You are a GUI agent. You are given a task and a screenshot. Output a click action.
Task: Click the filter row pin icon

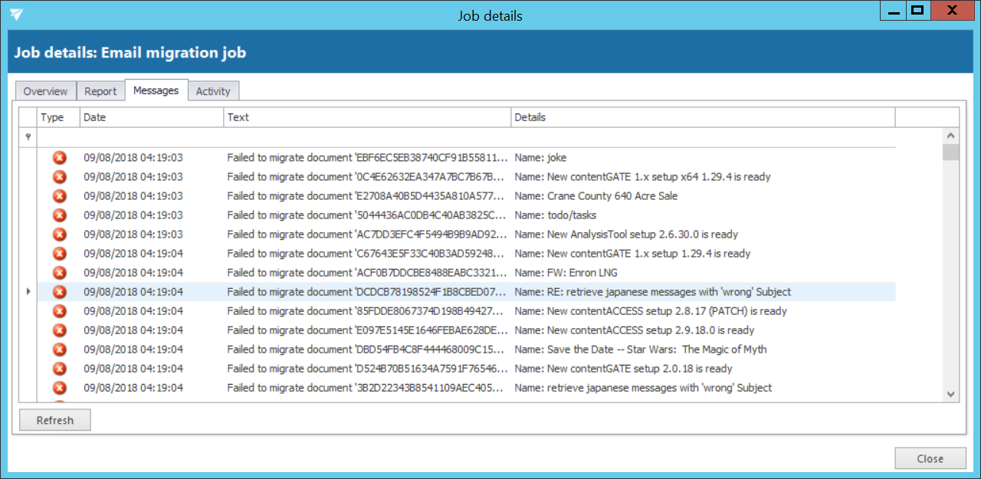(28, 137)
